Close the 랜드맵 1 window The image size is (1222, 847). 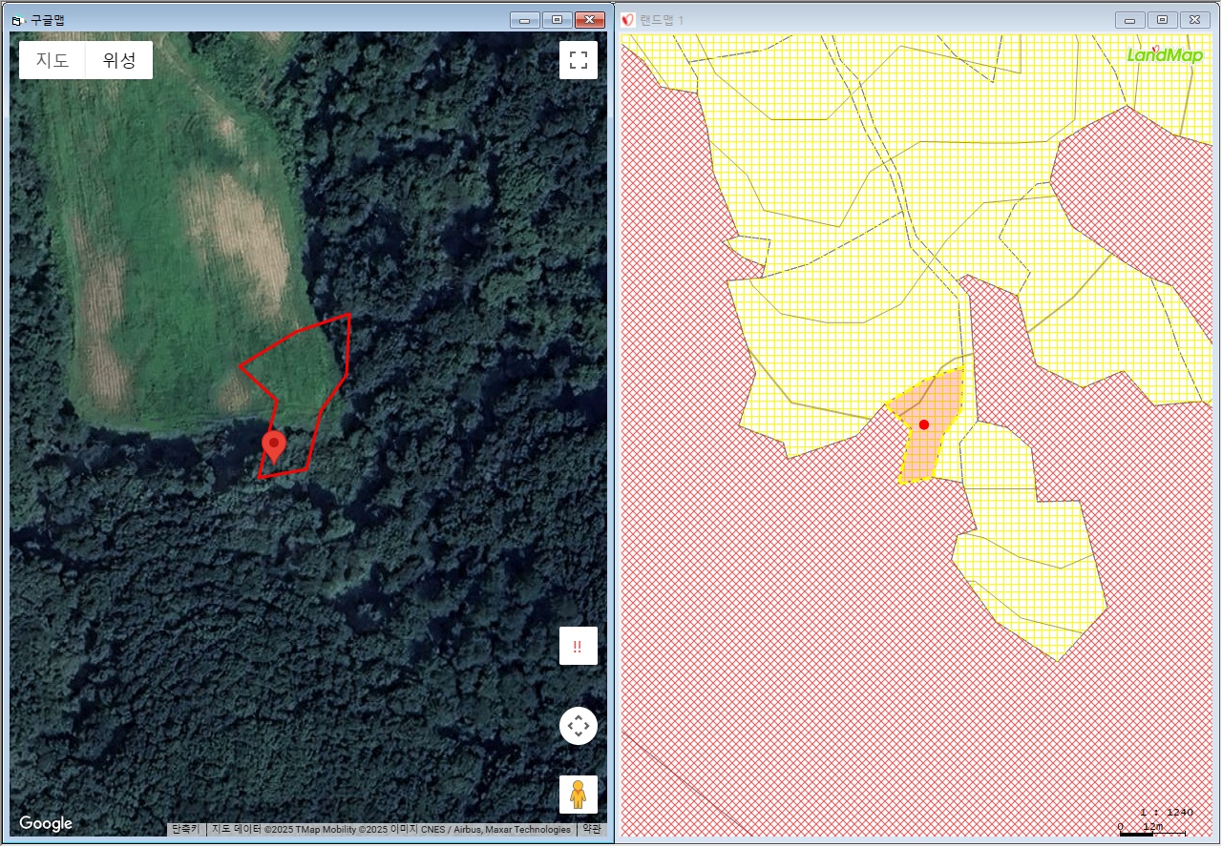(1194, 20)
